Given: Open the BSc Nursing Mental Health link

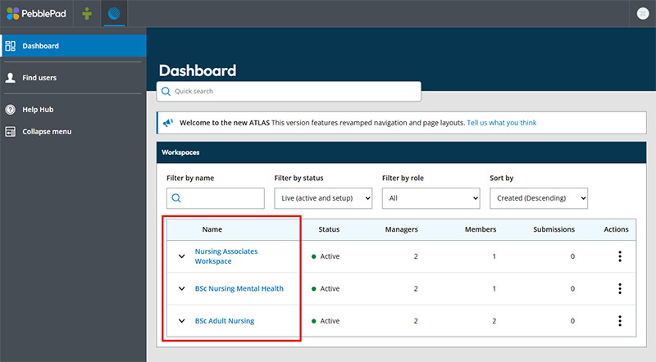Looking at the screenshot, I should pyautogui.click(x=239, y=288).
